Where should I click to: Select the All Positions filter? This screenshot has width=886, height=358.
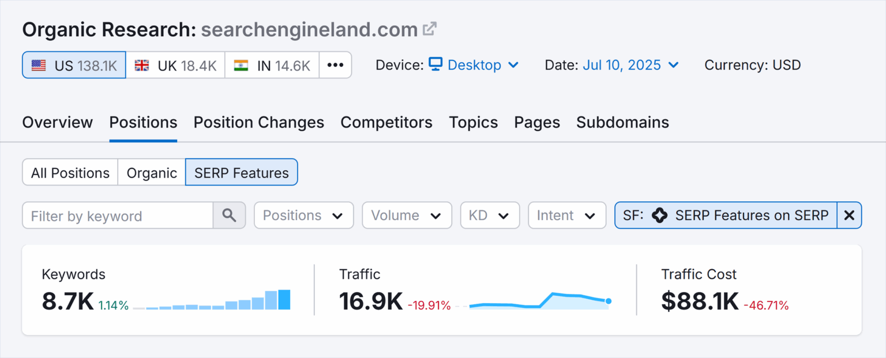pyautogui.click(x=69, y=172)
